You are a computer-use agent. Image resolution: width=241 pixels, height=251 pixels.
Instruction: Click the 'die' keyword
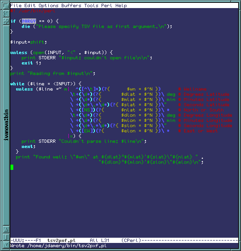point(26,27)
